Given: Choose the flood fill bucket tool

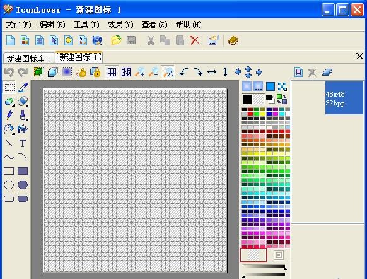Looking at the screenshot, I should tap(23, 129).
